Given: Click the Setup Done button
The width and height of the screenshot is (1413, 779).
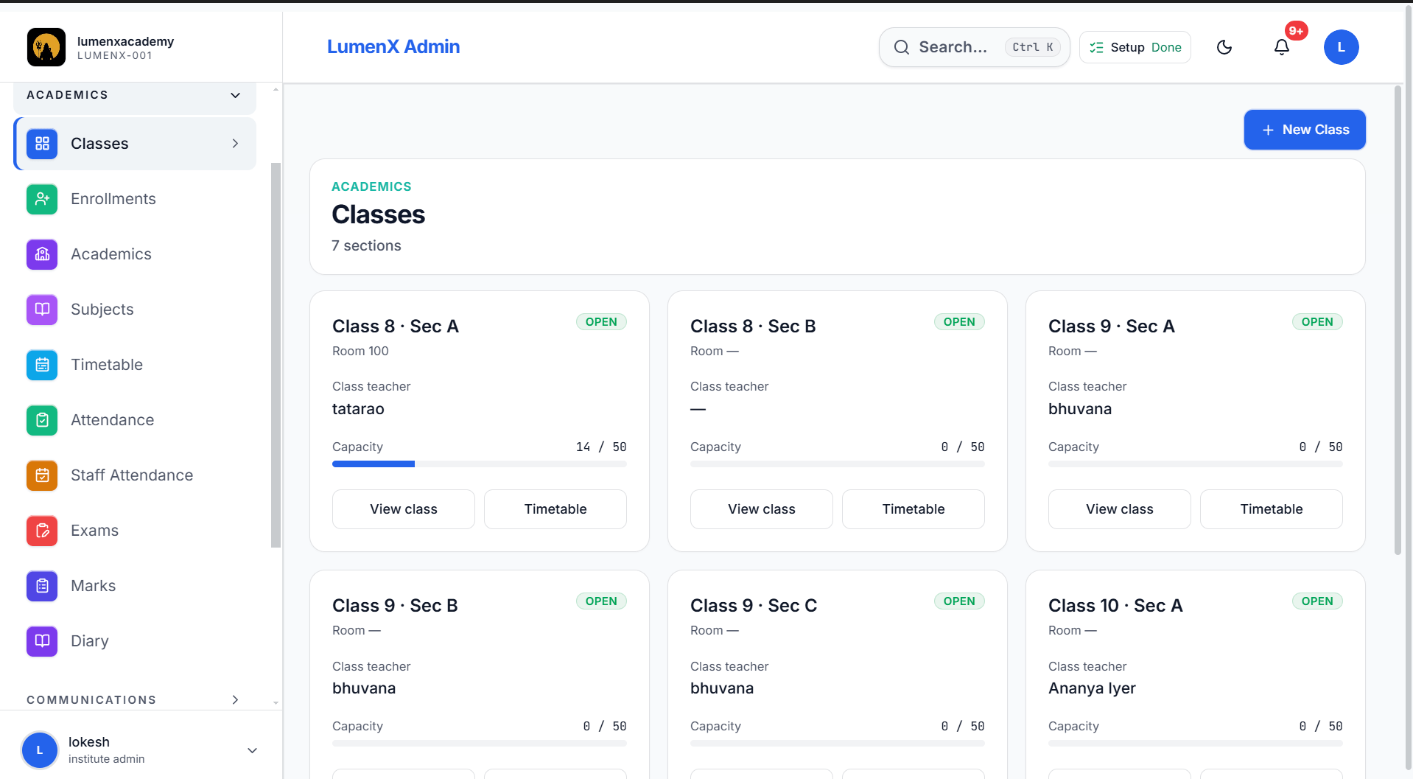Looking at the screenshot, I should pos(1135,47).
